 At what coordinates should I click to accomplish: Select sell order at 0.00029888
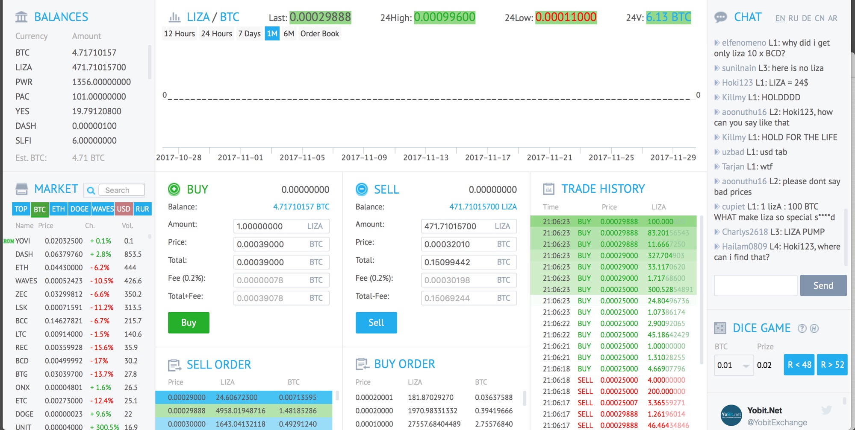pyautogui.click(x=244, y=411)
